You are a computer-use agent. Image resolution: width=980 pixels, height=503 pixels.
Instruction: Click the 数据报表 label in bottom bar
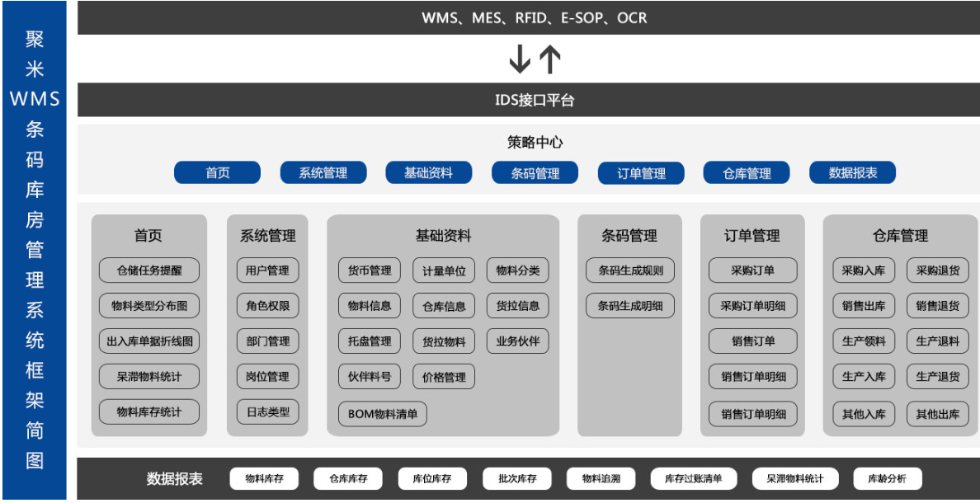(174, 479)
